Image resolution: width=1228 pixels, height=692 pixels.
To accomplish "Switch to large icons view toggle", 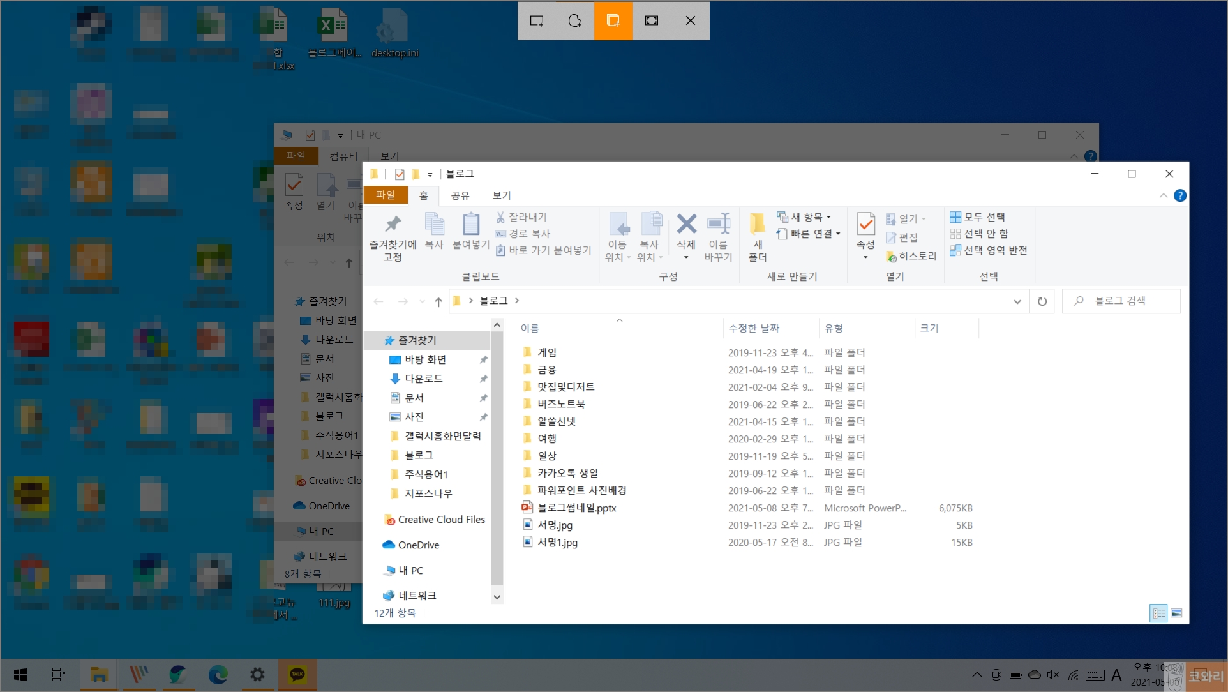I will (1176, 613).
